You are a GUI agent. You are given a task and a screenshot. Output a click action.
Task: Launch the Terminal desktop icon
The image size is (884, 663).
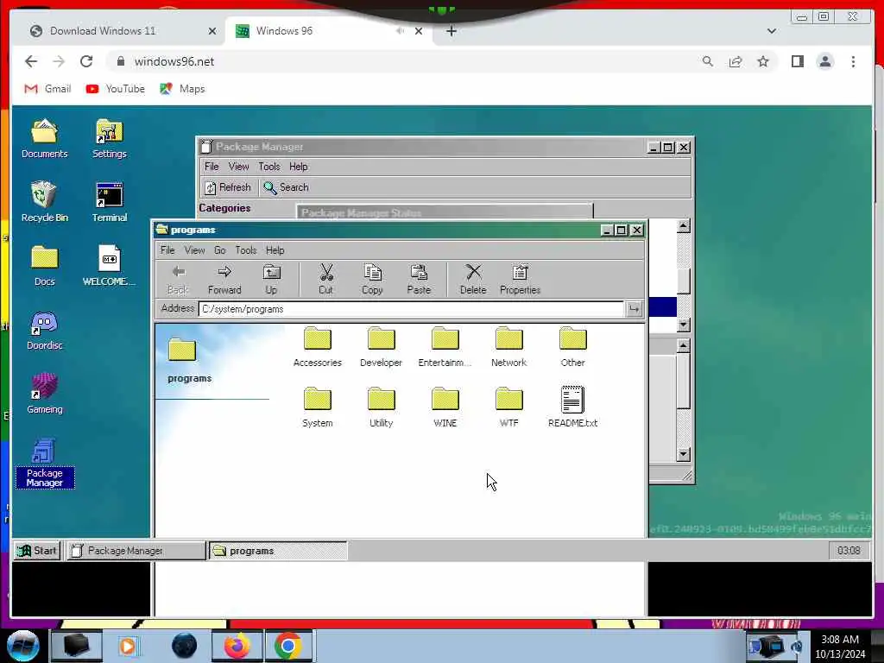pos(110,202)
